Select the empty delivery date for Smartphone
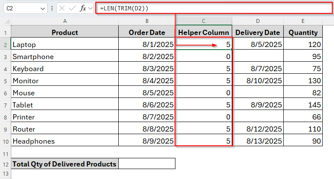 258,57
